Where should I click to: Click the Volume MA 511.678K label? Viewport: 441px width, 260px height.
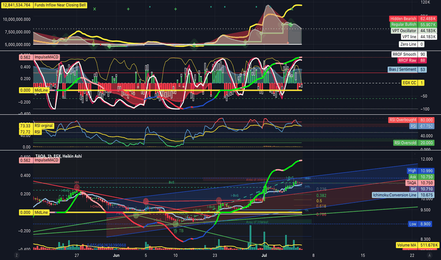(417, 245)
